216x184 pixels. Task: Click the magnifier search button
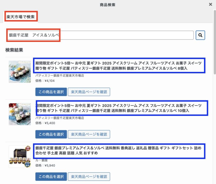click(x=200, y=35)
